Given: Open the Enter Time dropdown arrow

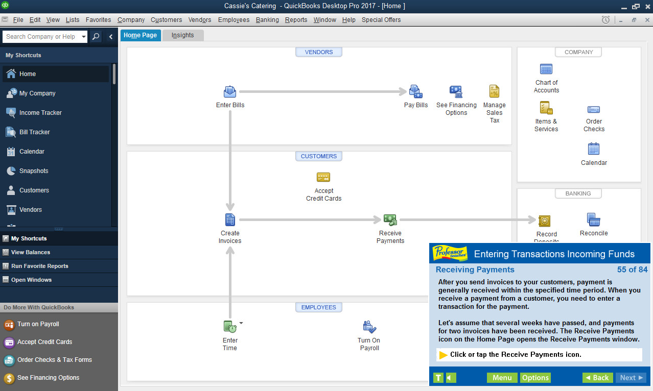Looking at the screenshot, I should [x=240, y=323].
